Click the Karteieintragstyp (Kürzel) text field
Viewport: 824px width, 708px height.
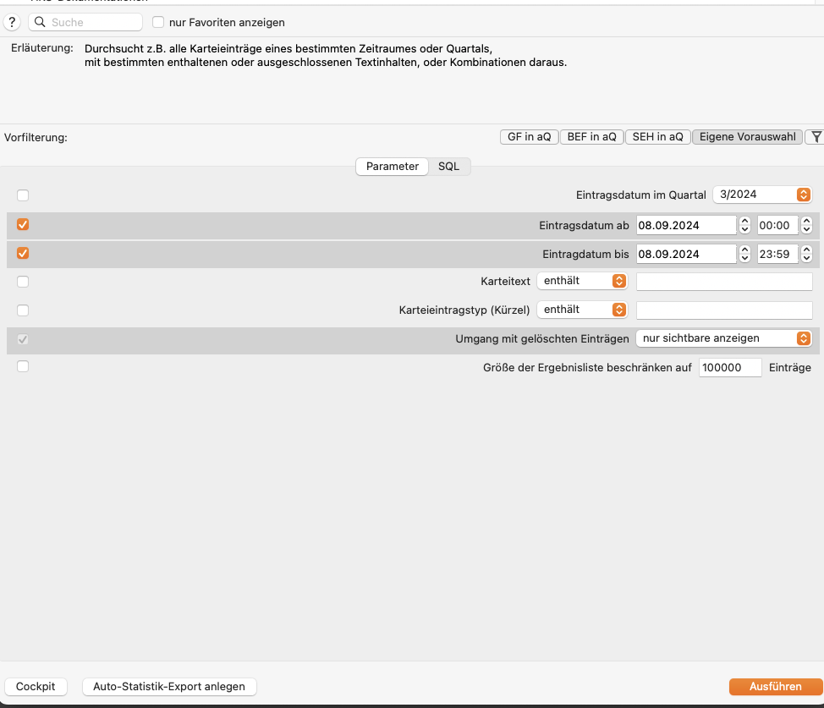point(724,310)
